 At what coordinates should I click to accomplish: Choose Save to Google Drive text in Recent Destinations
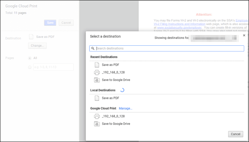tap(116, 80)
